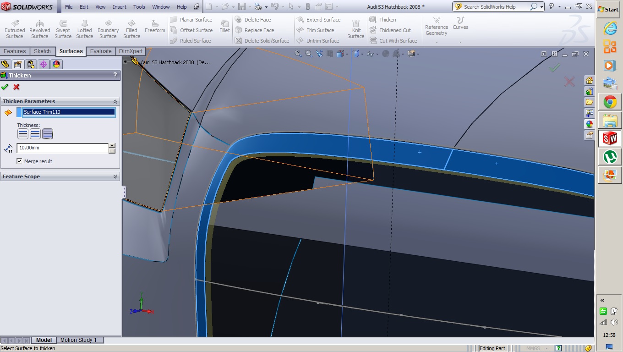The height and width of the screenshot is (352, 623).
Task: Select thicken side 1 option
Action: (x=23, y=134)
